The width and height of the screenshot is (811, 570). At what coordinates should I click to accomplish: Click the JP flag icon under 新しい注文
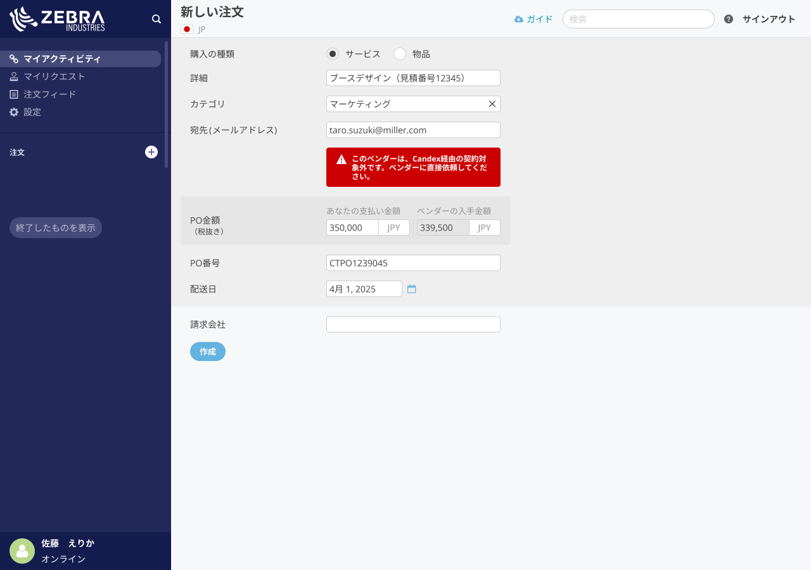coord(186,28)
